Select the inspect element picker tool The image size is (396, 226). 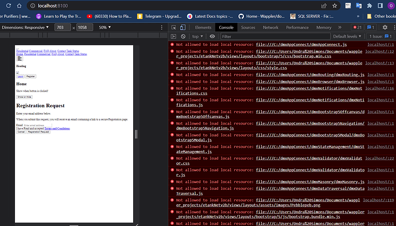(174, 28)
